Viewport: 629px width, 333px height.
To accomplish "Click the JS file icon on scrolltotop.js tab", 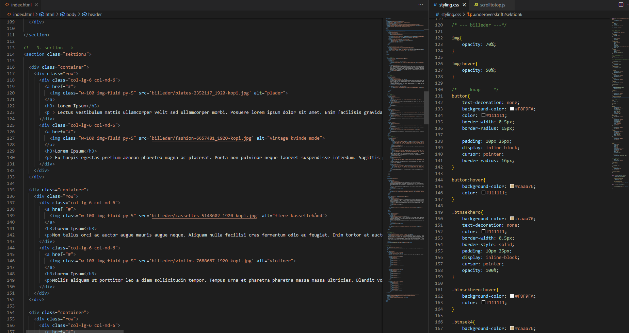I will coord(476,5).
